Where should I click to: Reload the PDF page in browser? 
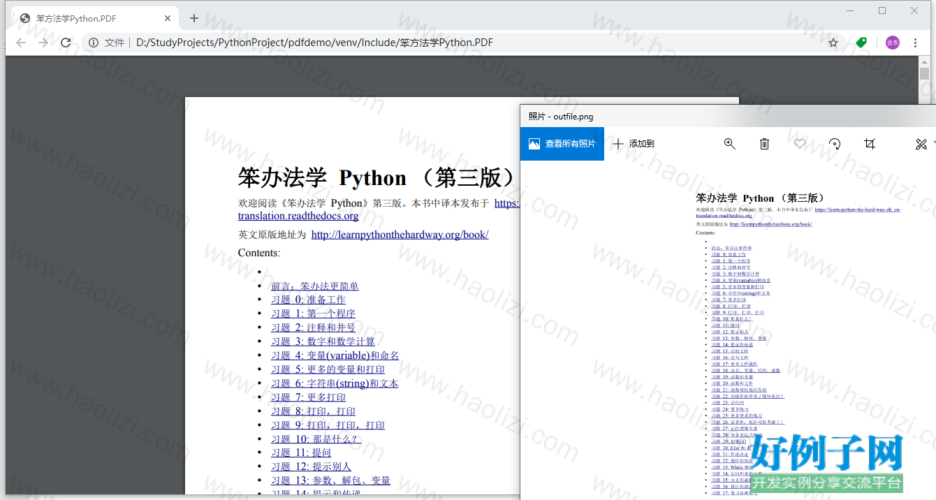pyautogui.click(x=66, y=43)
